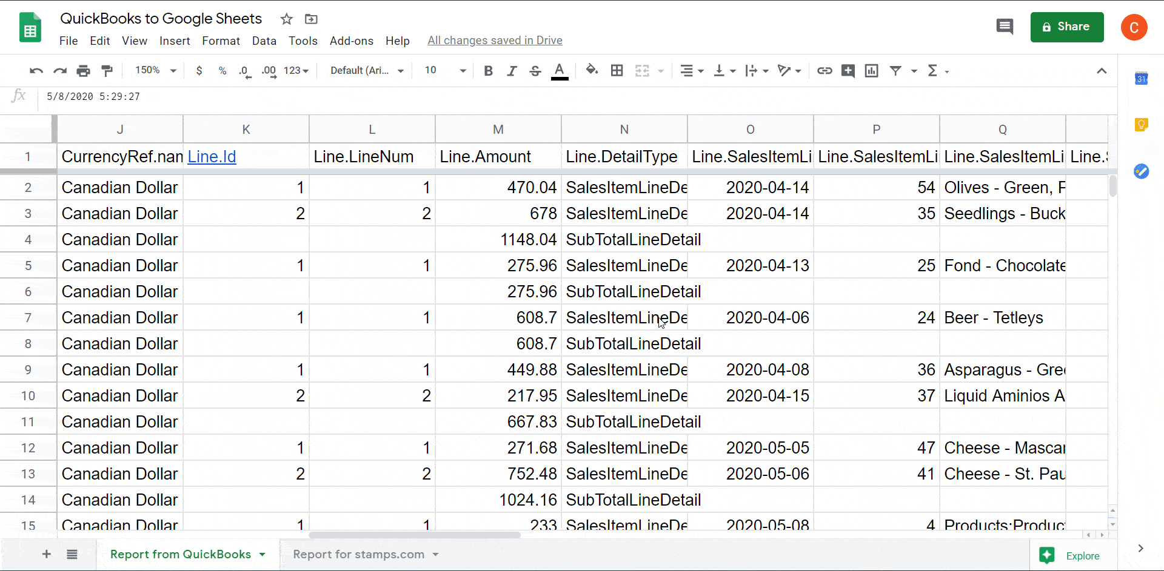This screenshot has width=1164, height=571.
Task: Show the all sheets list icon
Action: [x=72, y=554]
